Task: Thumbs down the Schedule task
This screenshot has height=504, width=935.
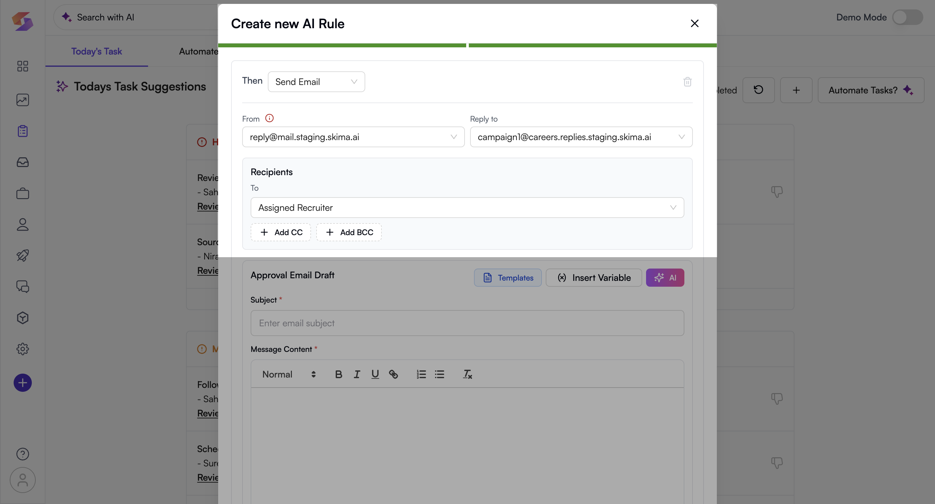Action: tap(777, 463)
